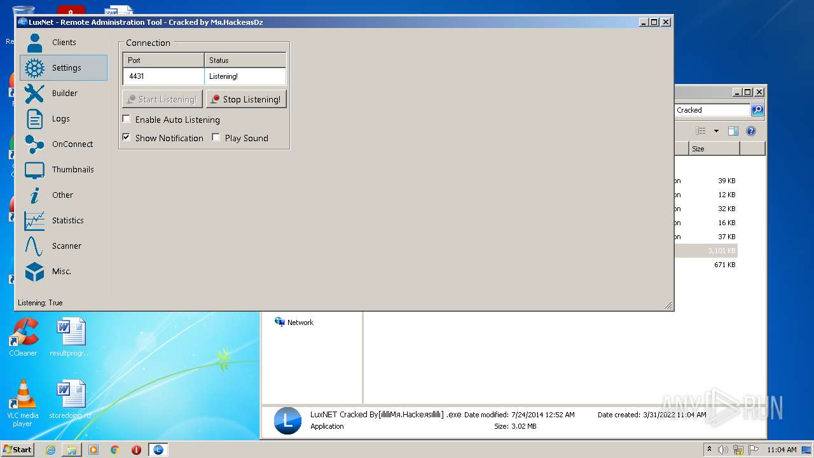Enable Auto Listening checkbox
The height and width of the screenshot is (458, 814).
tap(127, 119)
